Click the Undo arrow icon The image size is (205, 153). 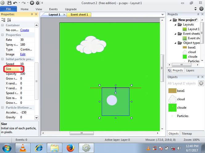point(15,3)
